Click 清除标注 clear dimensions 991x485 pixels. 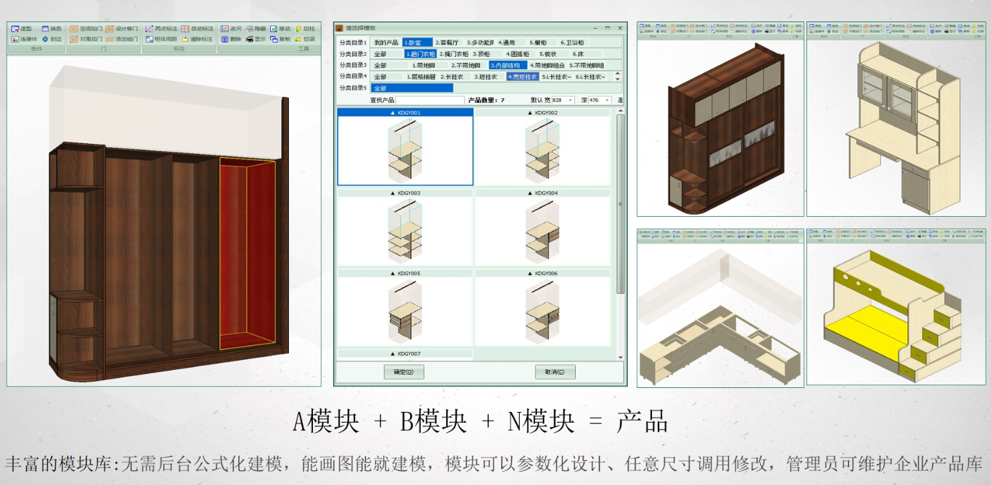point(197,39)
